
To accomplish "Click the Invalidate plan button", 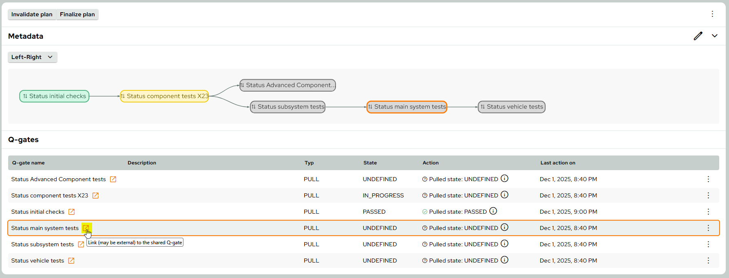I will coord(32,14).
